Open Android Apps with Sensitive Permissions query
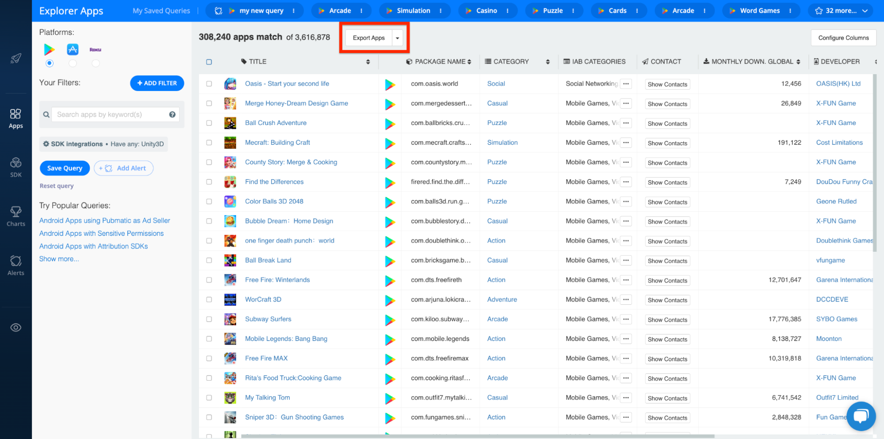Viewport: 884px width, 439px height. (101, 233)
